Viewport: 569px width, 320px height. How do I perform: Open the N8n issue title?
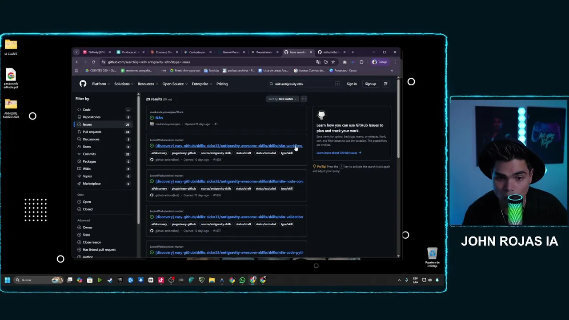point(159,118)
